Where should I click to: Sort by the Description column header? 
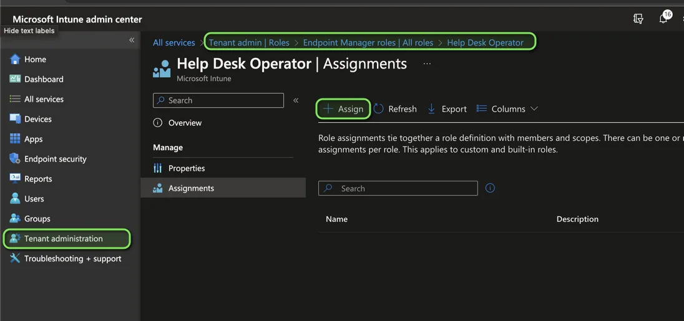(577, 219)
